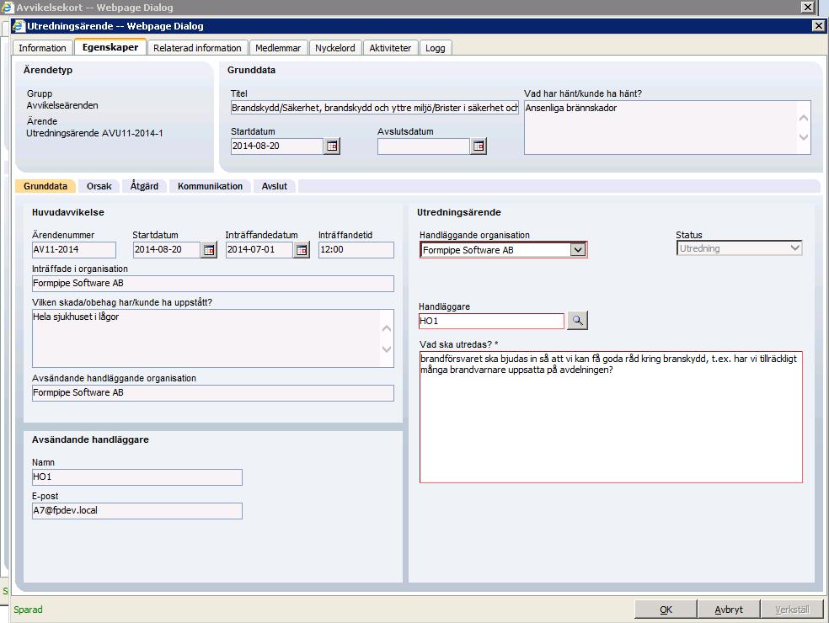The width and height of the screenshot is (829, 623).
Task: Open calendar picker for Grunddata Startdatum
Action: click(x=332, y=146)
